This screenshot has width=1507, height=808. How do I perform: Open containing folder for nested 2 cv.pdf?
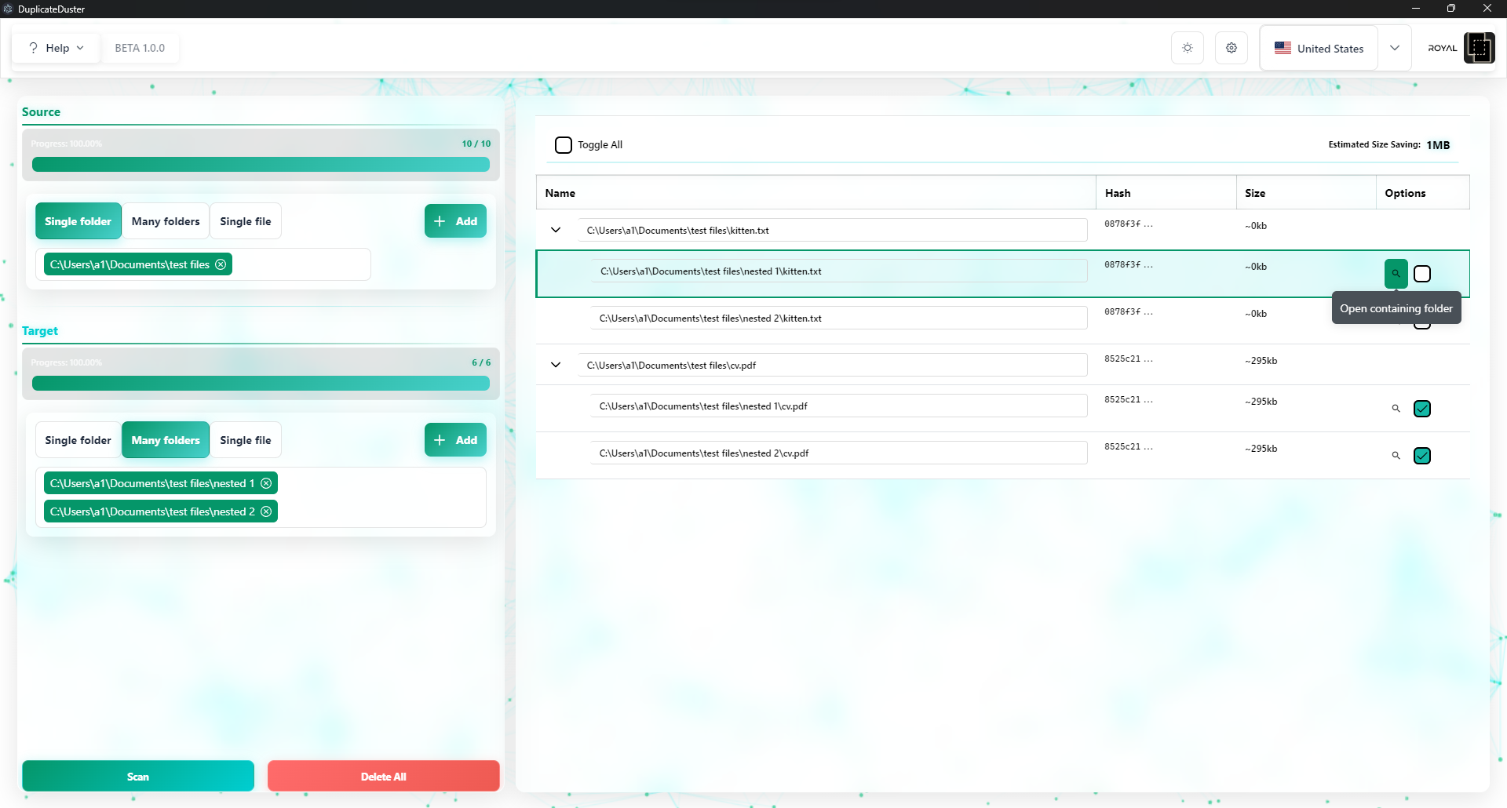1396,455
